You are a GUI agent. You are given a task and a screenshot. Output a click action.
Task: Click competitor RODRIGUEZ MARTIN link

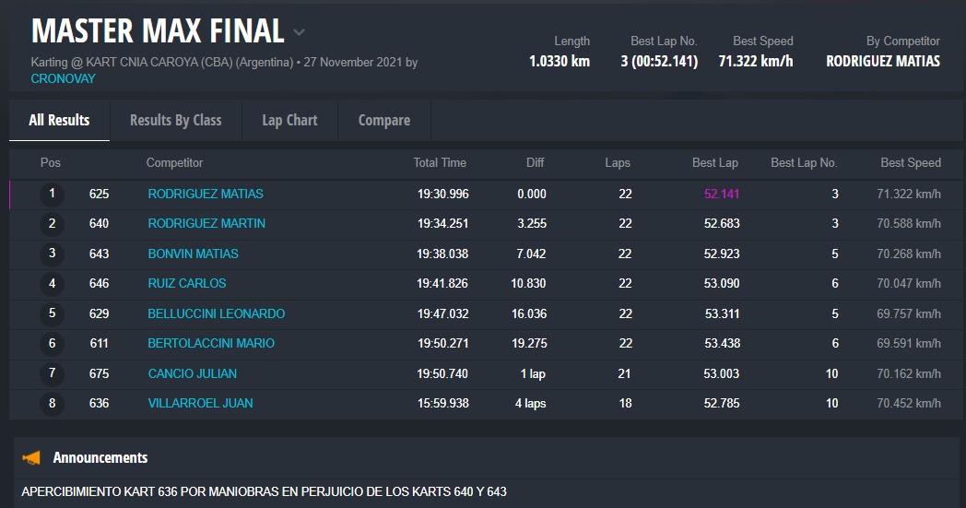pos(206,223)
